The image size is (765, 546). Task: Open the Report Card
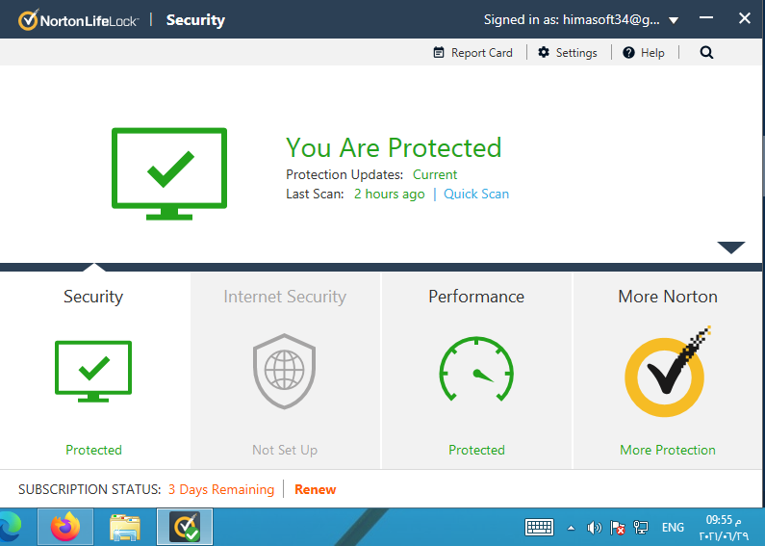472,53
